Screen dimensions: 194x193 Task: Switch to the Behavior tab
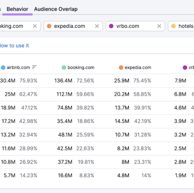click(x=17, y=9)
